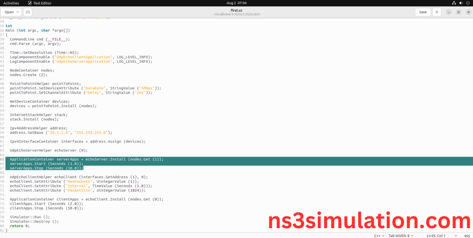Click the power icon in top bar

(468, 3)
